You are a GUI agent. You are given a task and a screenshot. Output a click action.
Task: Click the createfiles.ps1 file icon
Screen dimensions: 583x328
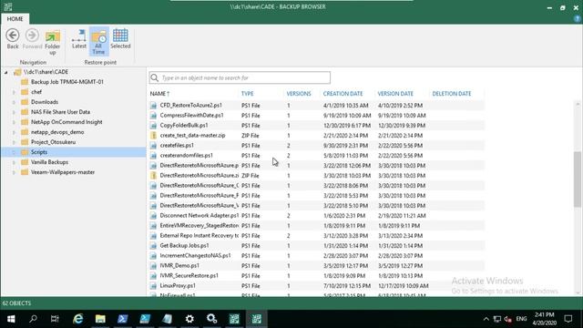click(153, 146)
